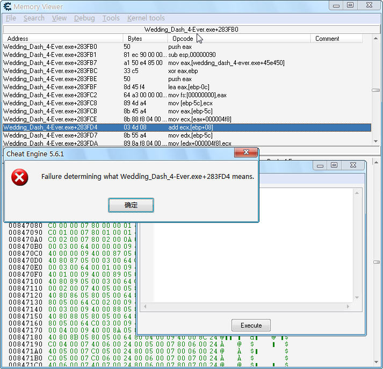Minimize the Memory Viewer window

click(x=336, y=5)
